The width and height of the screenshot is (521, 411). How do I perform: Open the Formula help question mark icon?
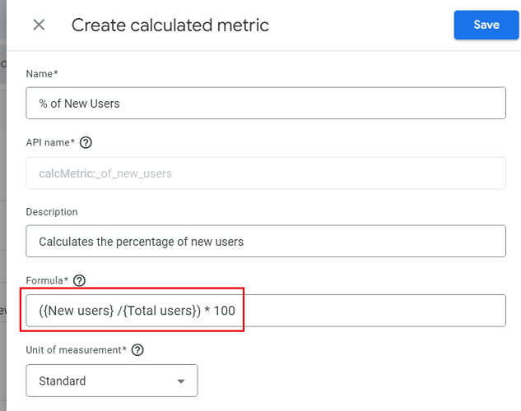[79, 280]
